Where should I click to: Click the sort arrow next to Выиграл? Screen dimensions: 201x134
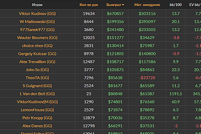click(x=123, y=5)
